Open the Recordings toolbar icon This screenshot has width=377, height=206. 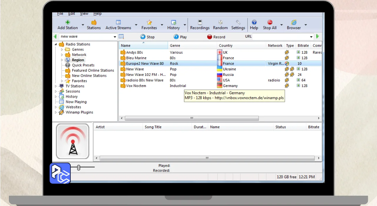tap(200, 23)
